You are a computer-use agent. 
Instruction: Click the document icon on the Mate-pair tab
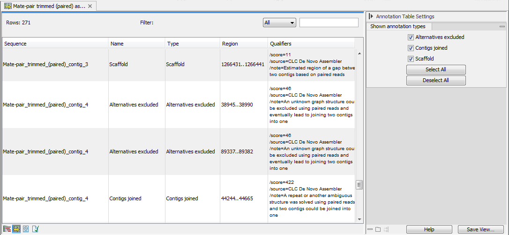[8, 6]
